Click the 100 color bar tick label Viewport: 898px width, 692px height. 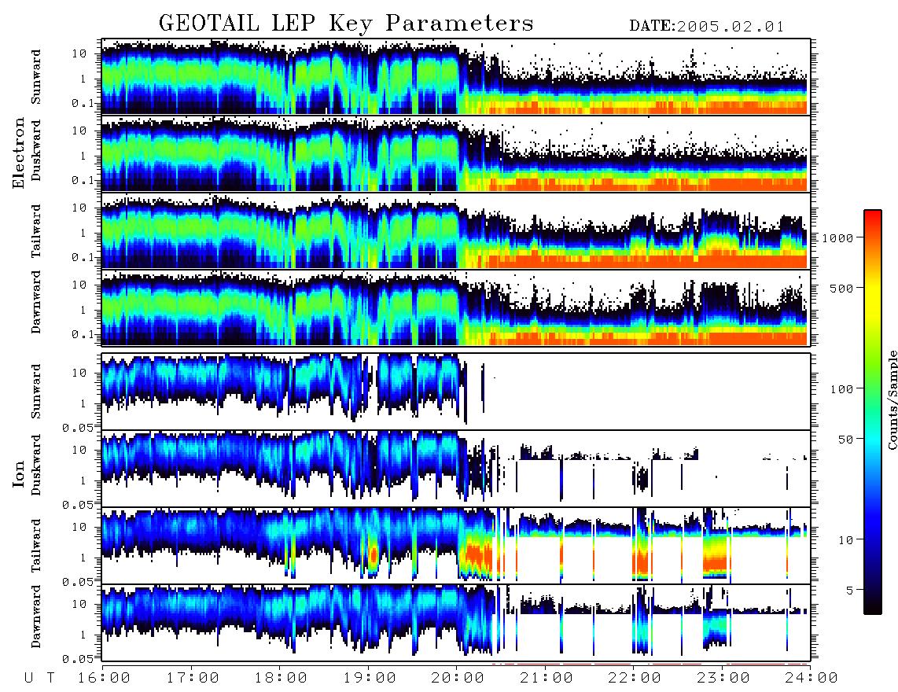[x=842, y=389]
